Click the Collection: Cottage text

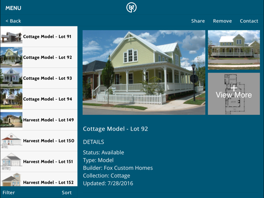(x=106, y=176)
